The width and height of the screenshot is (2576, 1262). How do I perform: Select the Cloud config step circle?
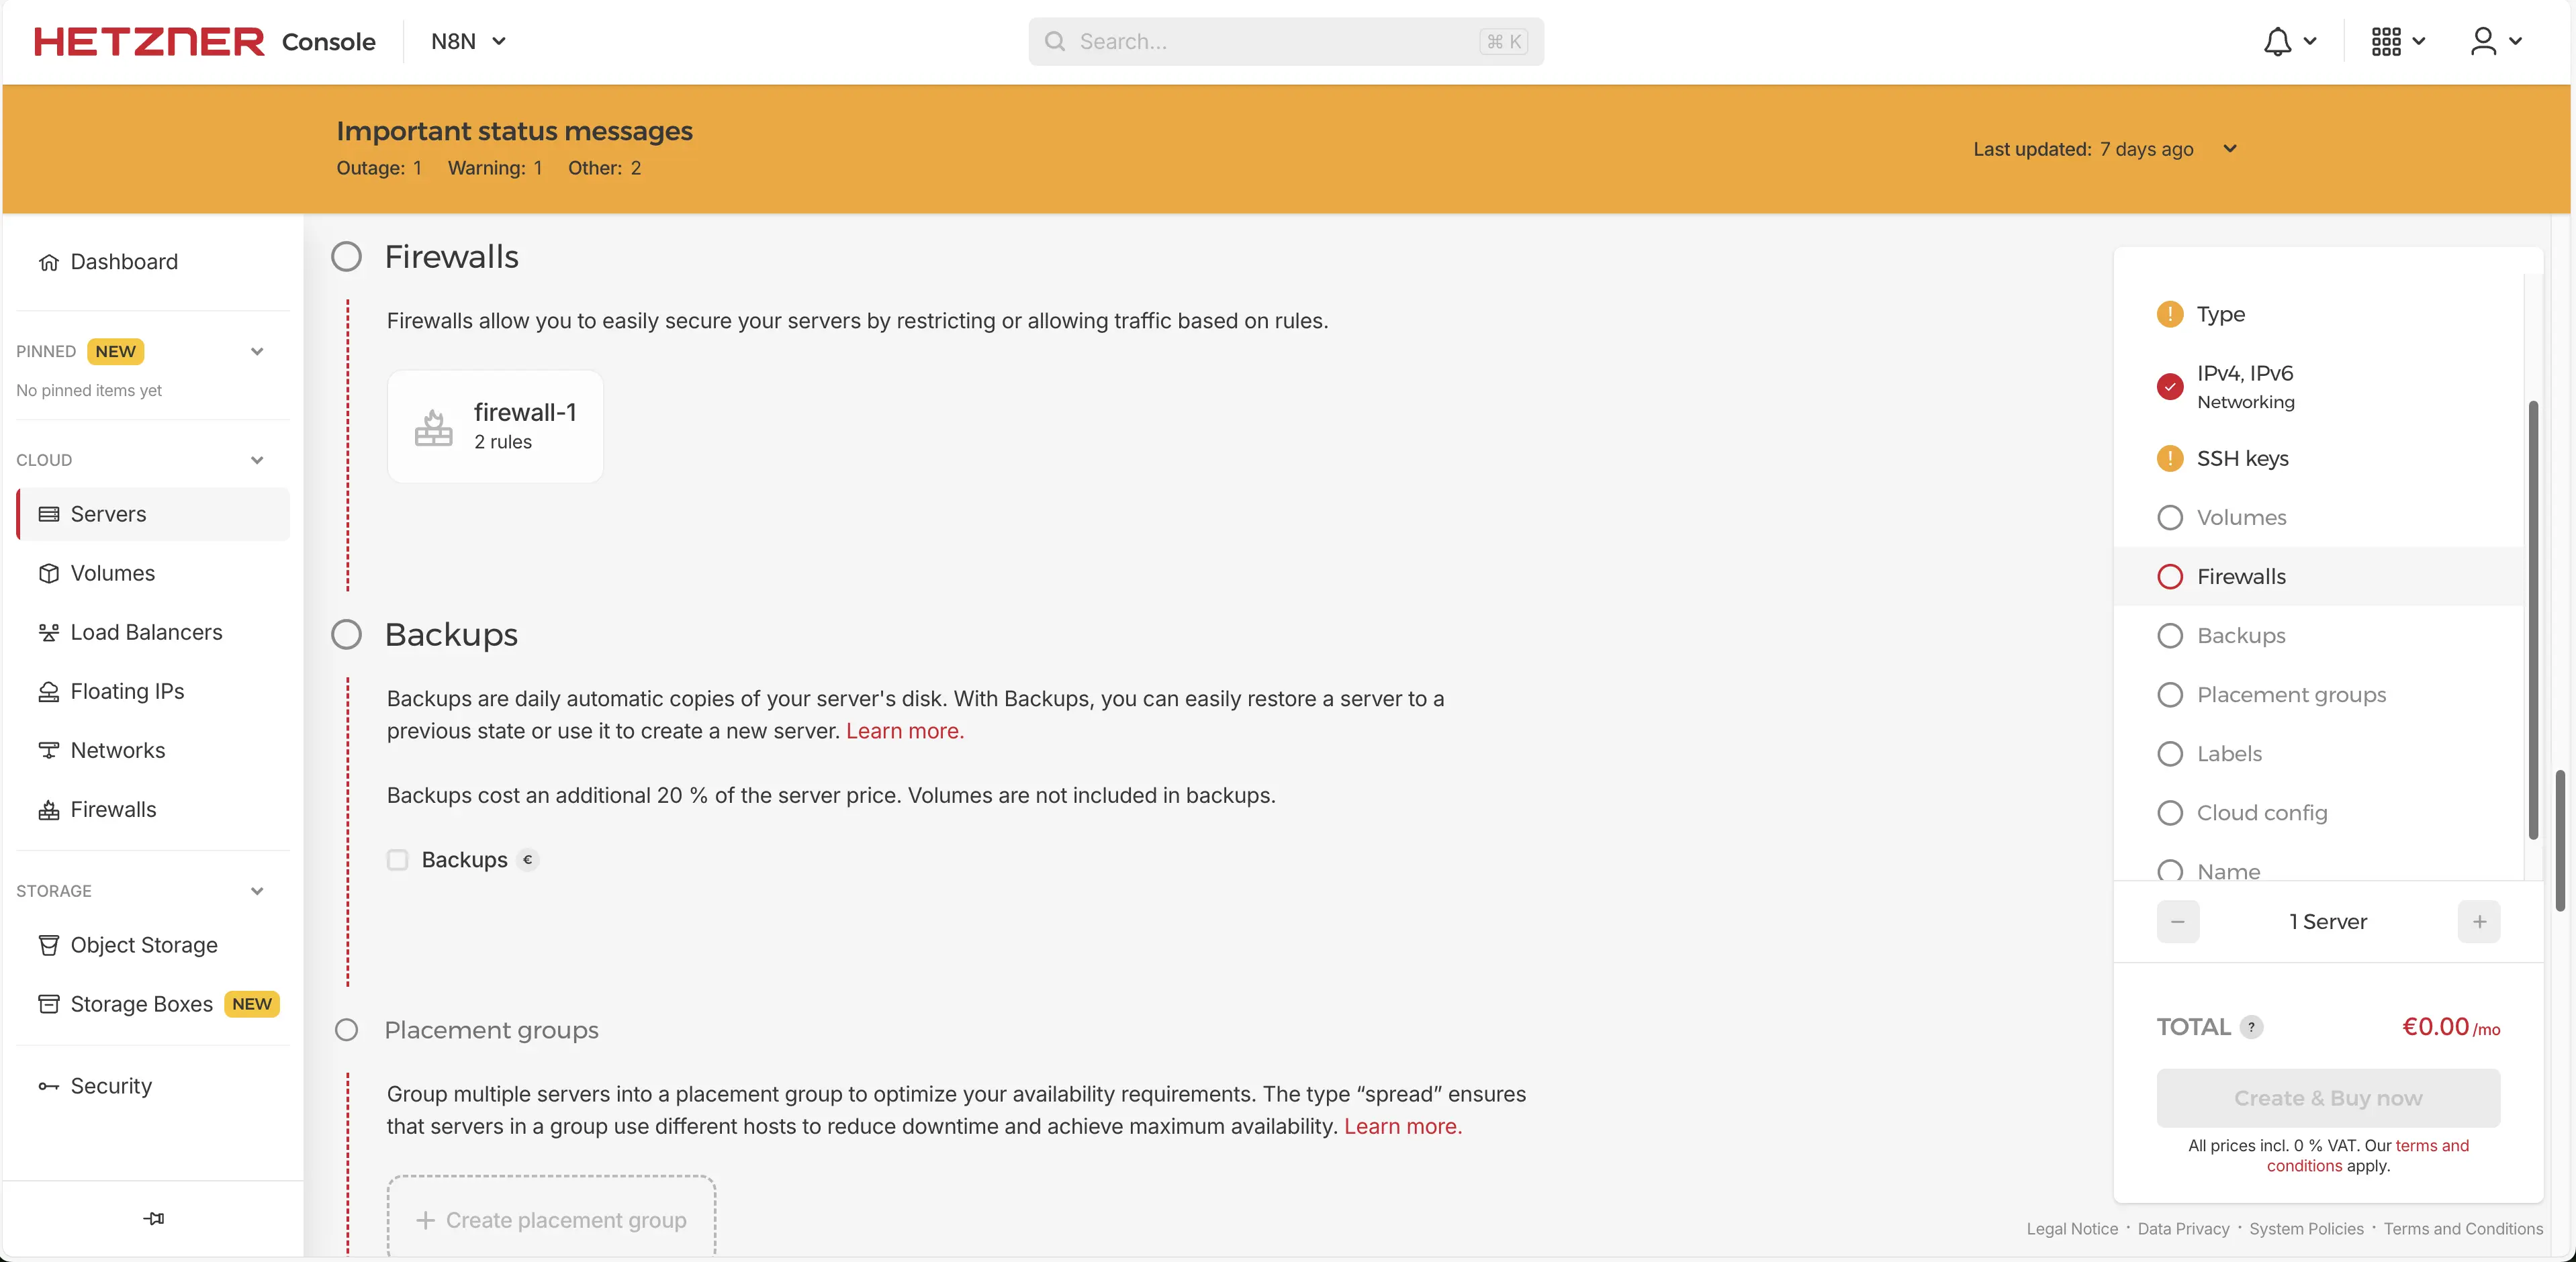point(2170,813)
